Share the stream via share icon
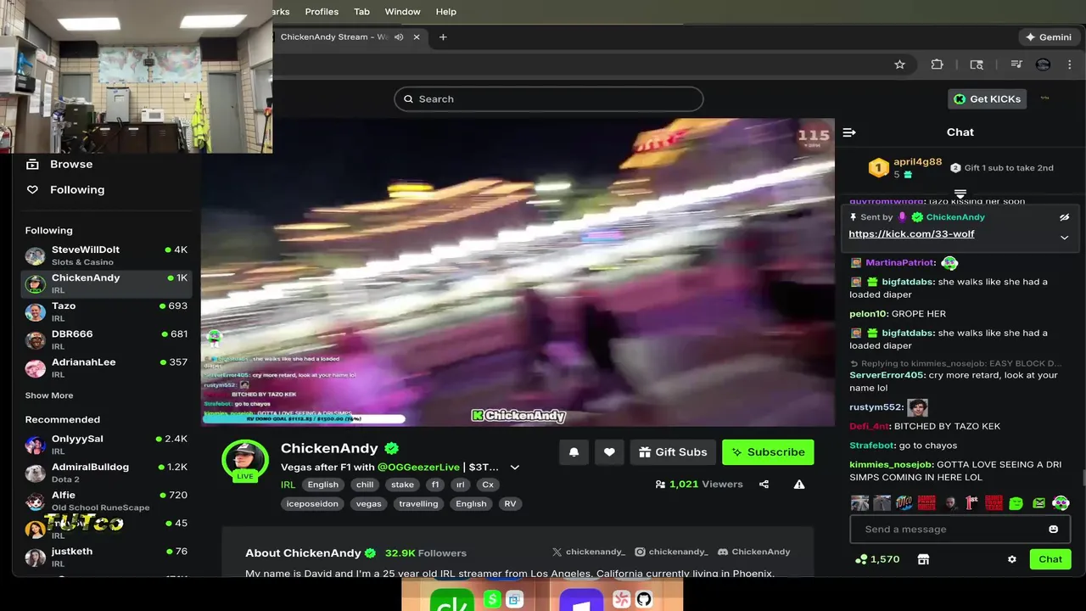 click(x=764, y=485)
